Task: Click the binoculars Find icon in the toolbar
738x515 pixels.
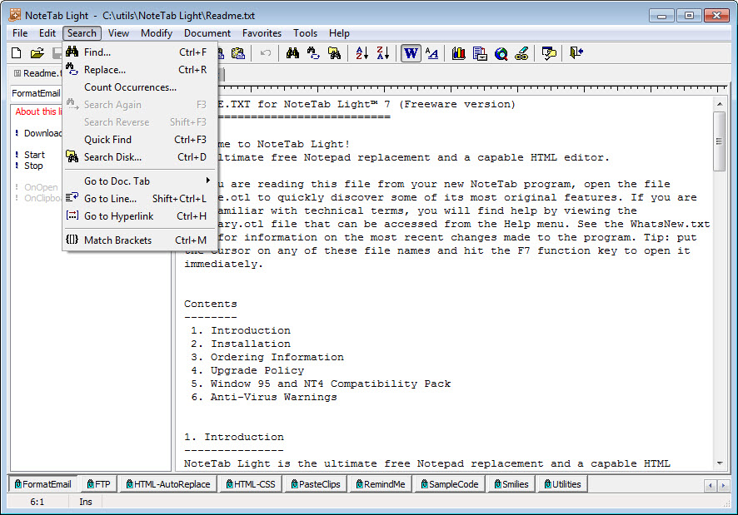Action: [x=292, y=53]
